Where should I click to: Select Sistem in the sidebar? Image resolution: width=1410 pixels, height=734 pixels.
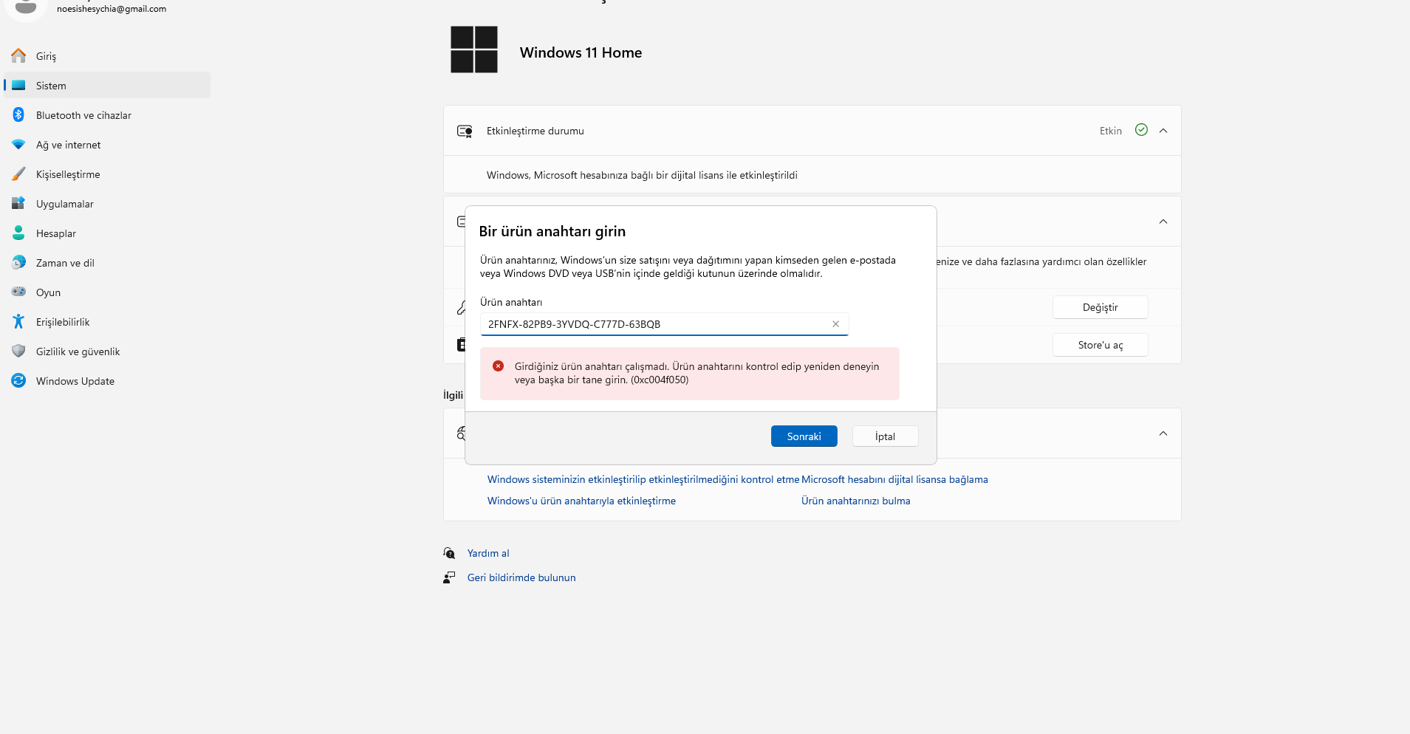coord(107,86)
